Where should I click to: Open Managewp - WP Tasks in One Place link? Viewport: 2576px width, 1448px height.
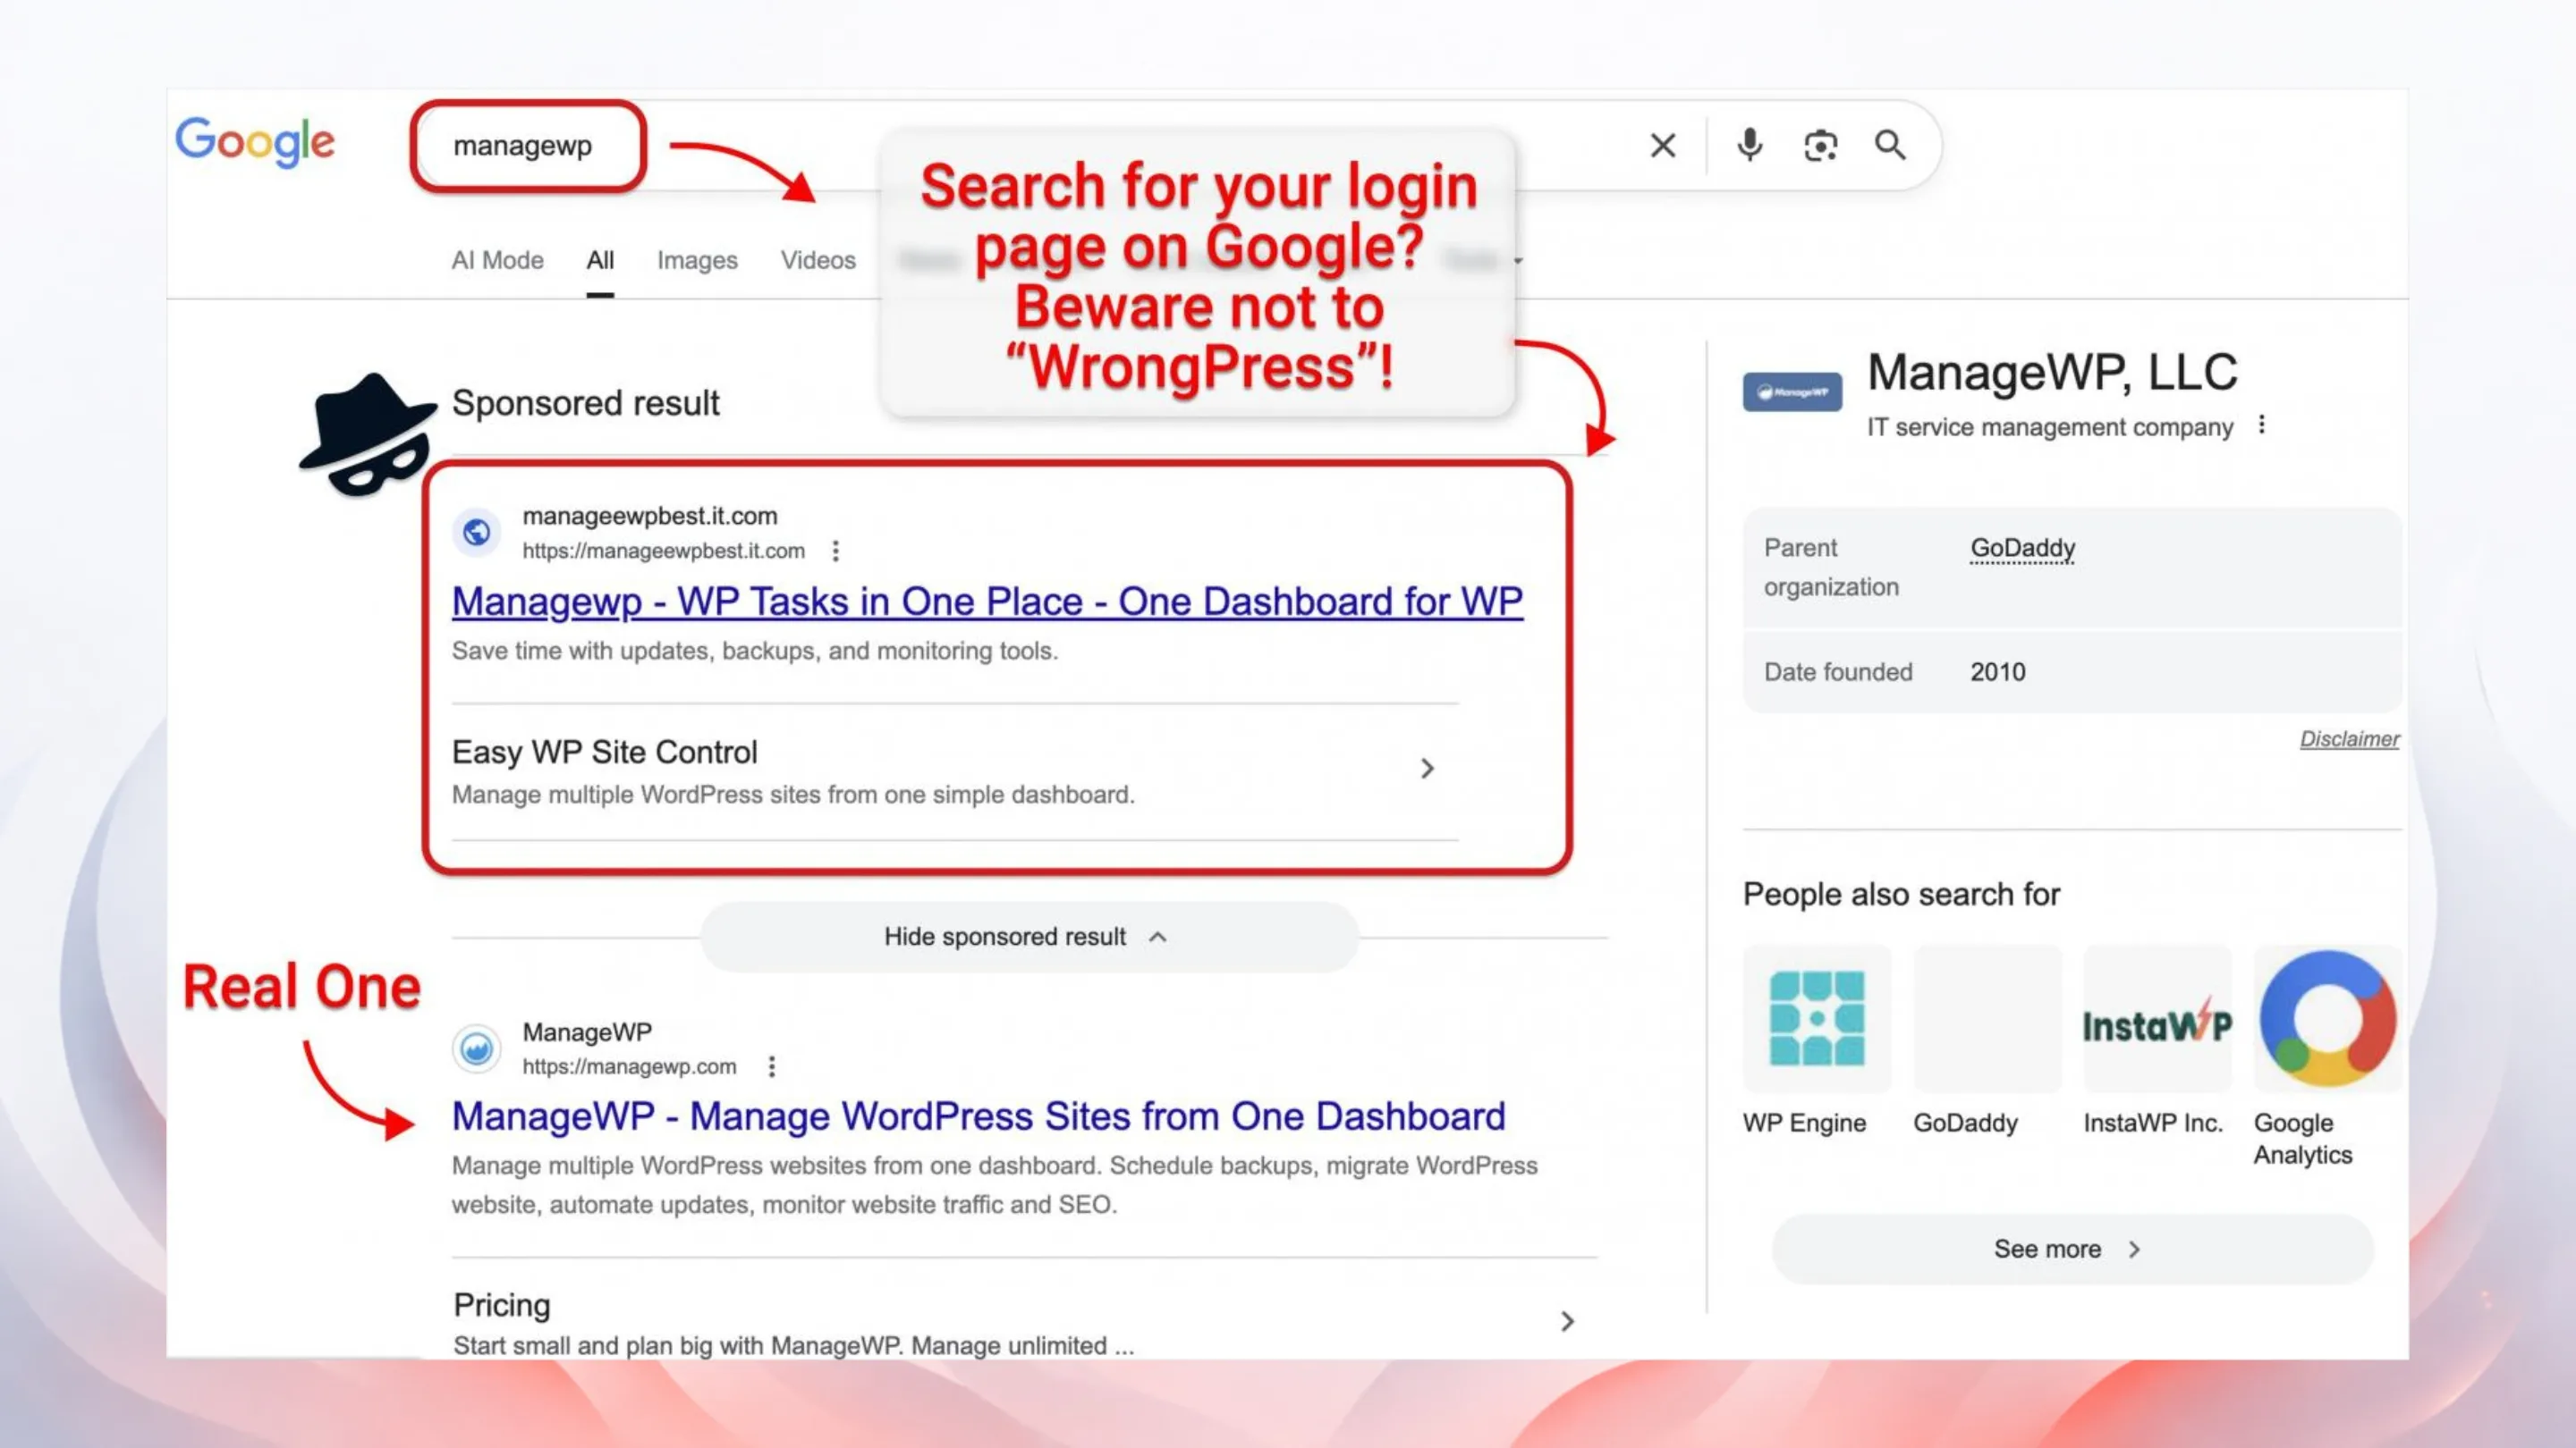click(x=987, y=602)
